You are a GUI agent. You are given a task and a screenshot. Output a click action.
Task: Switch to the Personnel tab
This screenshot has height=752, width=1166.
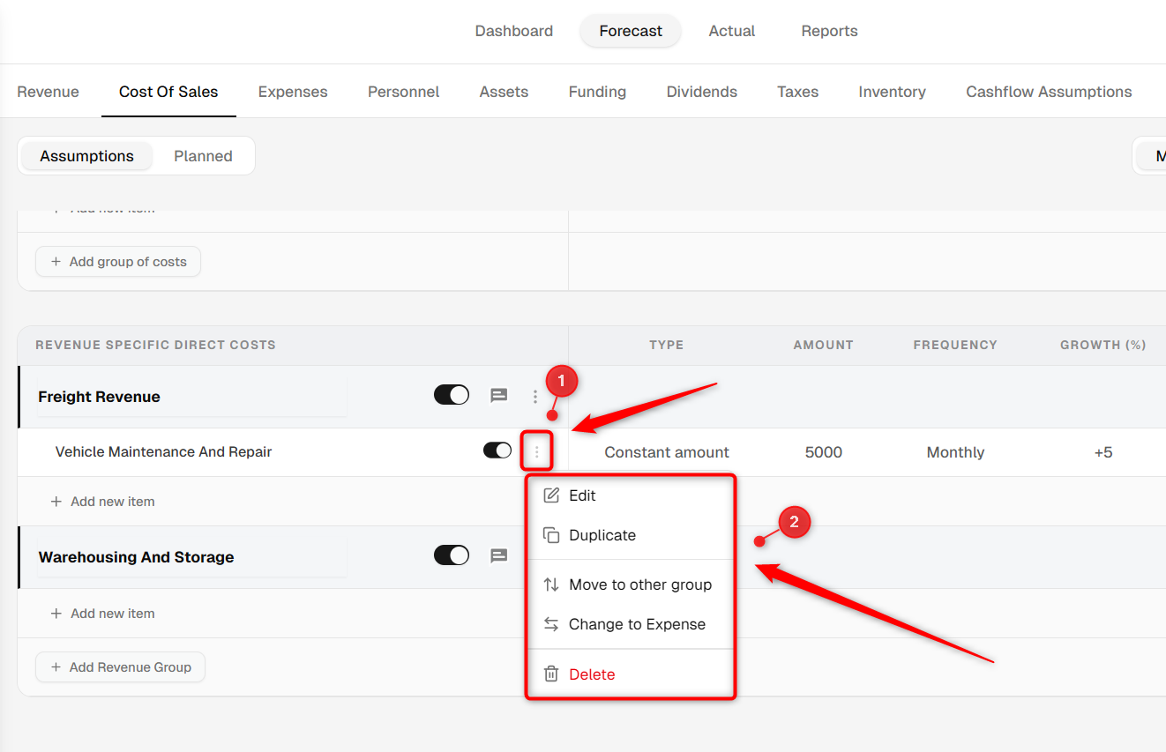point(404,92)
